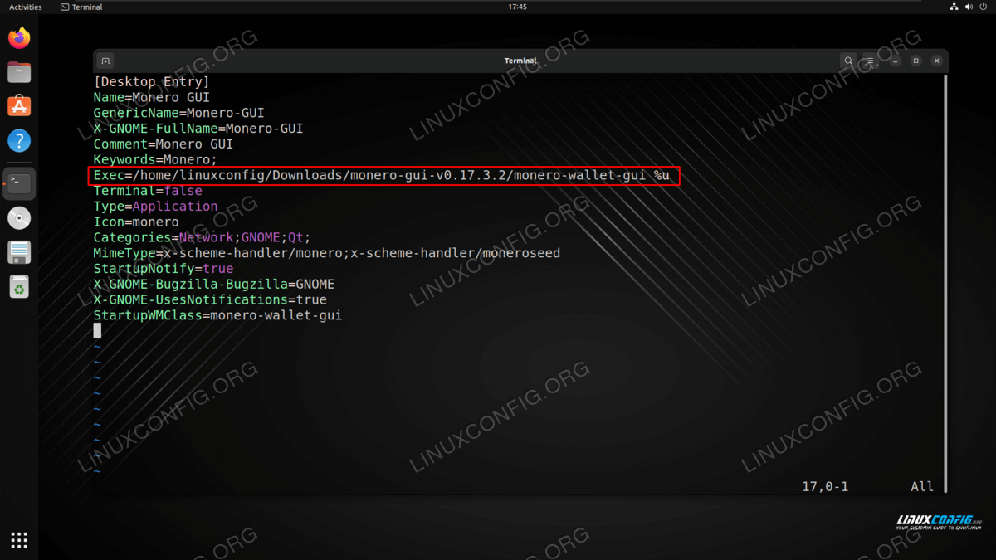Click the X-GNOME-UsesNotifications=true line
This screenshot has height=560, width=996.
(210, 299)
